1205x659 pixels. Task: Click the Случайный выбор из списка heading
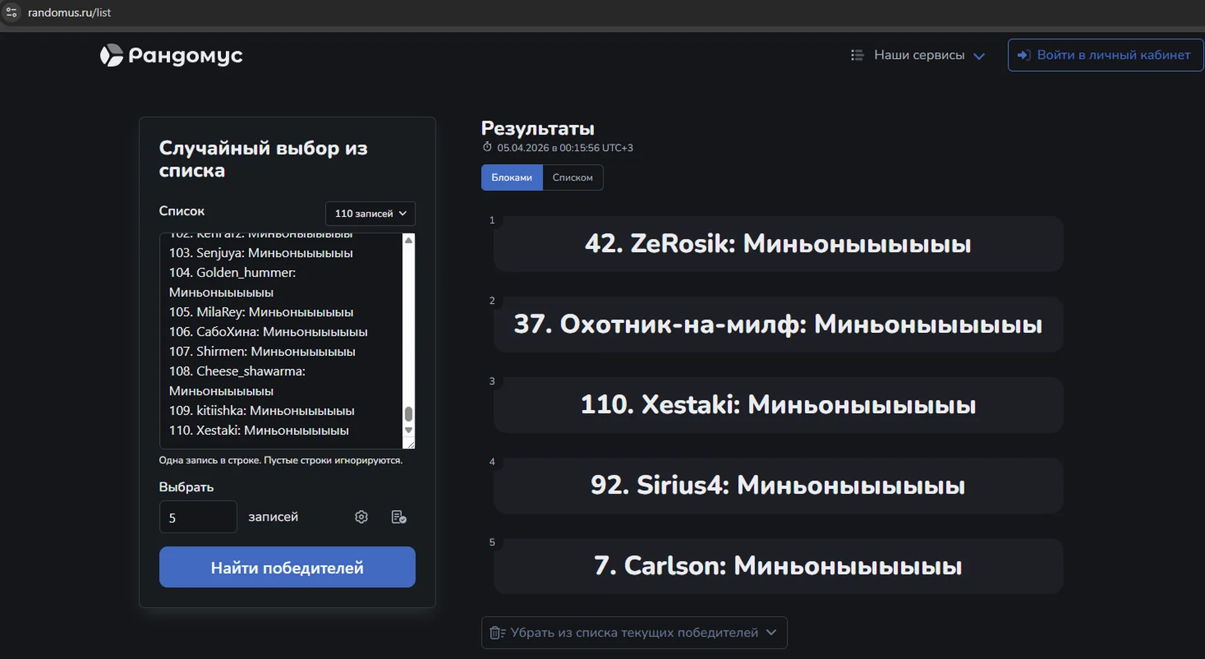pos(264,159)
